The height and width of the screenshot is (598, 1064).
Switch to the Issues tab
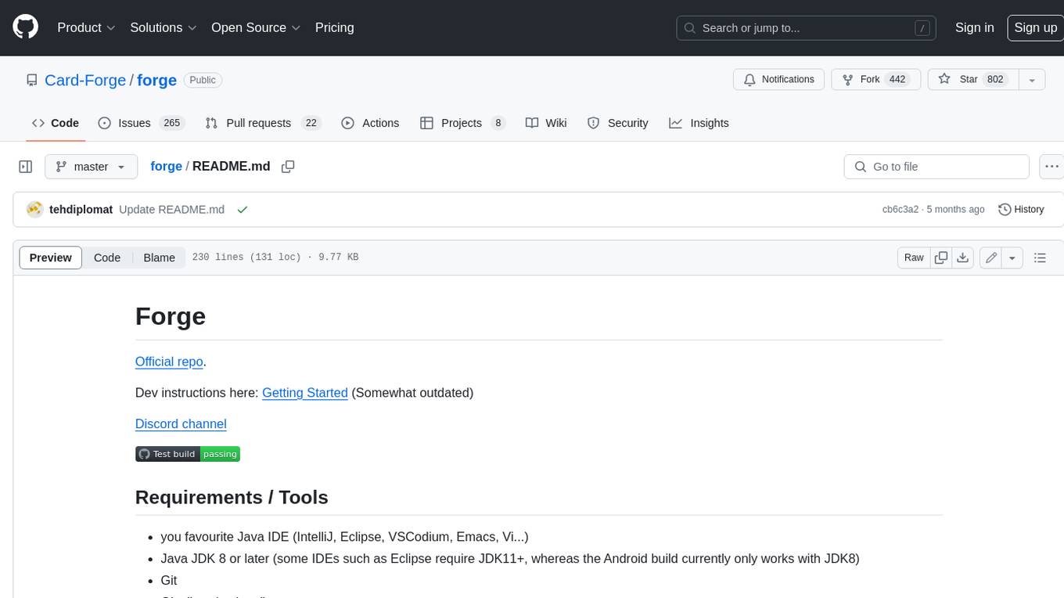(x=140, y=123)
